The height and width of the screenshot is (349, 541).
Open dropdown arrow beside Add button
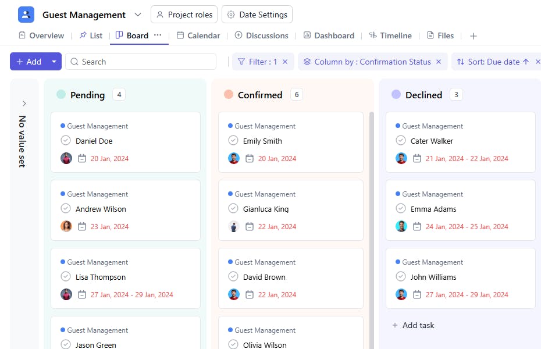point(54,62)
